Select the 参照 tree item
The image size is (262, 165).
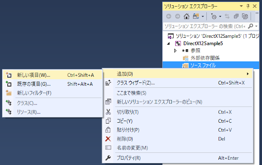coord(195,50)
